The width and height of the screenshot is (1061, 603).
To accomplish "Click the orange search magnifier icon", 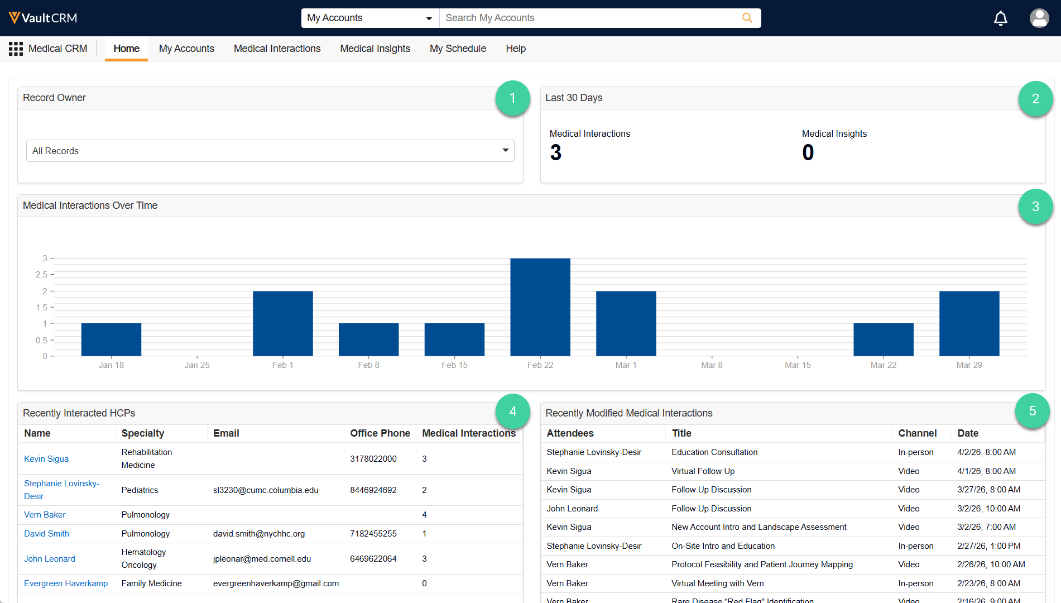I will point(747,18).
